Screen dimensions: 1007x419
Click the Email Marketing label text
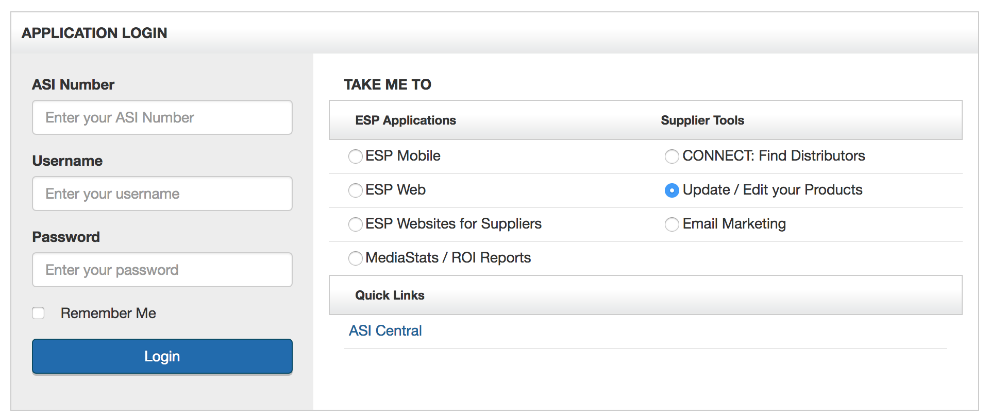click(x=734, y=224)
